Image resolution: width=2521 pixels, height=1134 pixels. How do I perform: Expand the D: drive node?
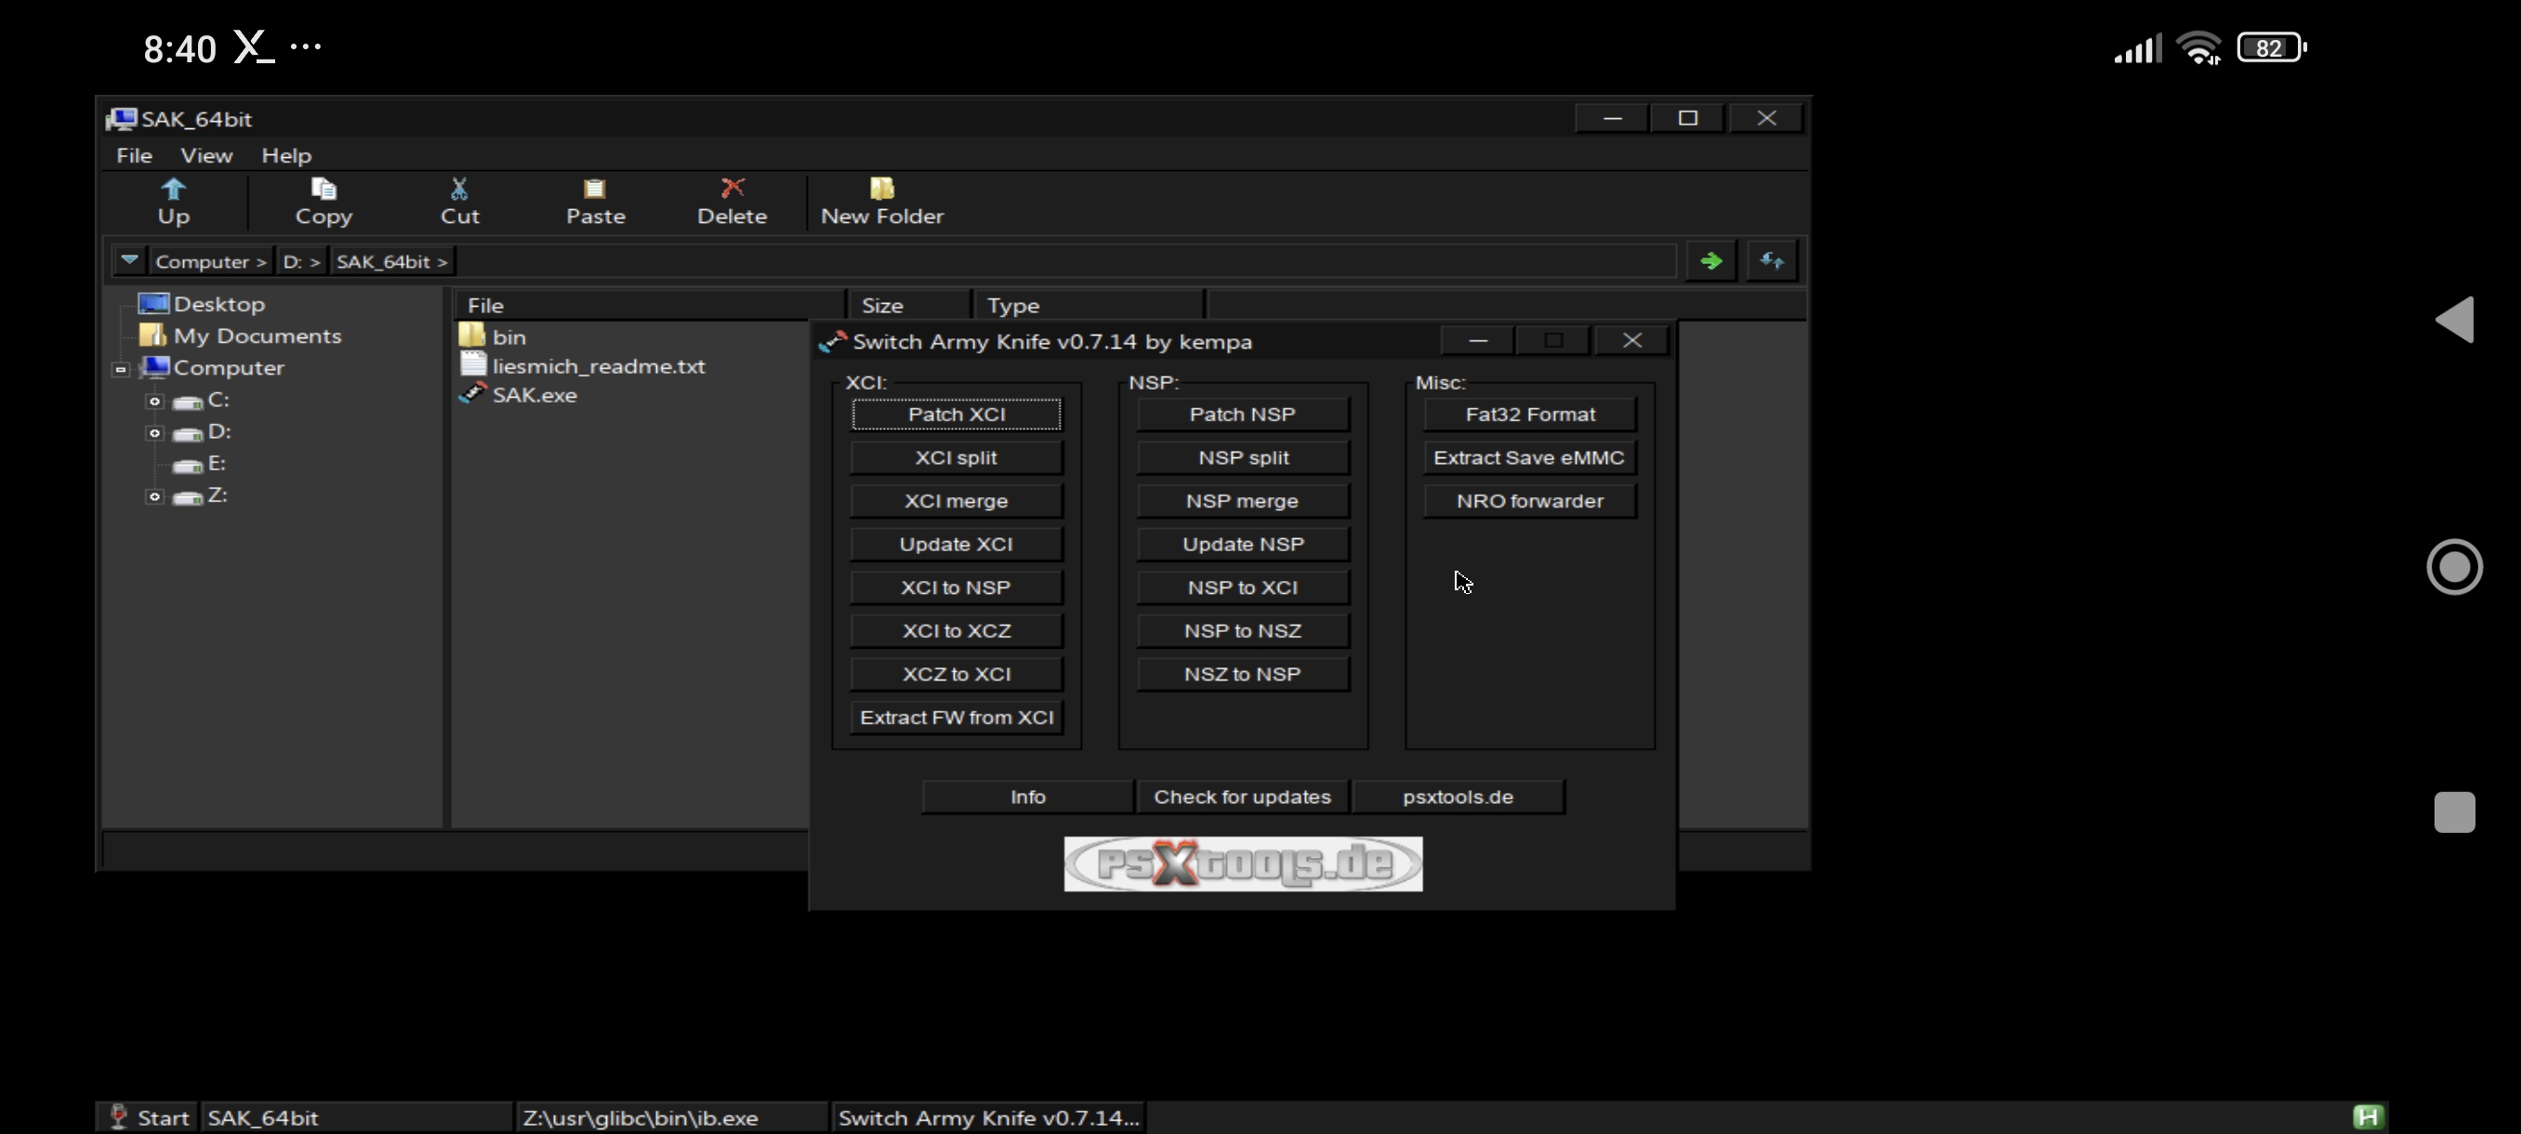153,432
